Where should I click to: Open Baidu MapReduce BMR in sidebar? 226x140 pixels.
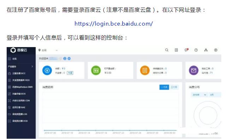[x=23, y=87]
